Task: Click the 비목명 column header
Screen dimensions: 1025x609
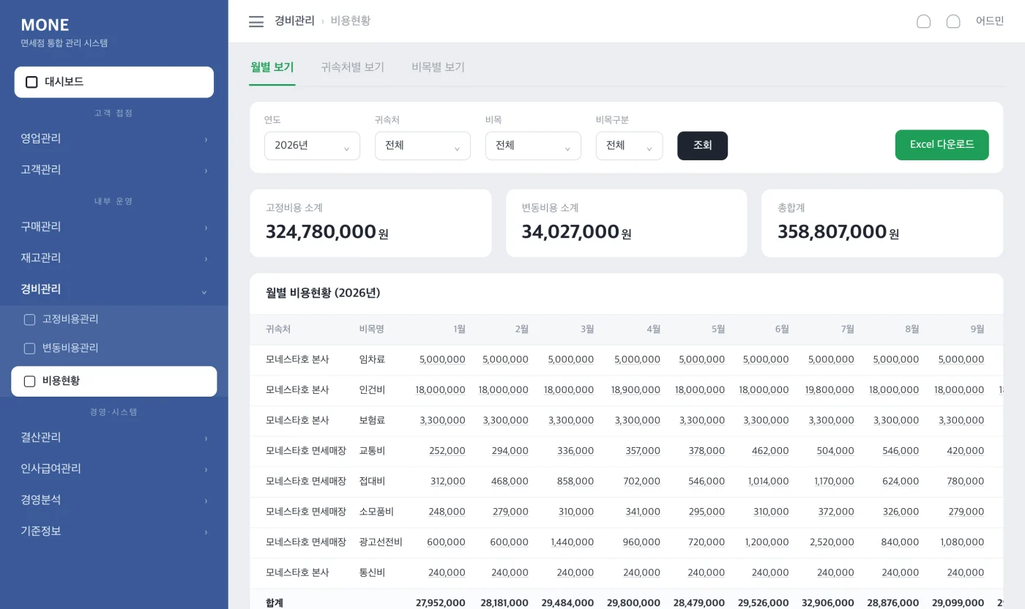Action: pos(372,329)
